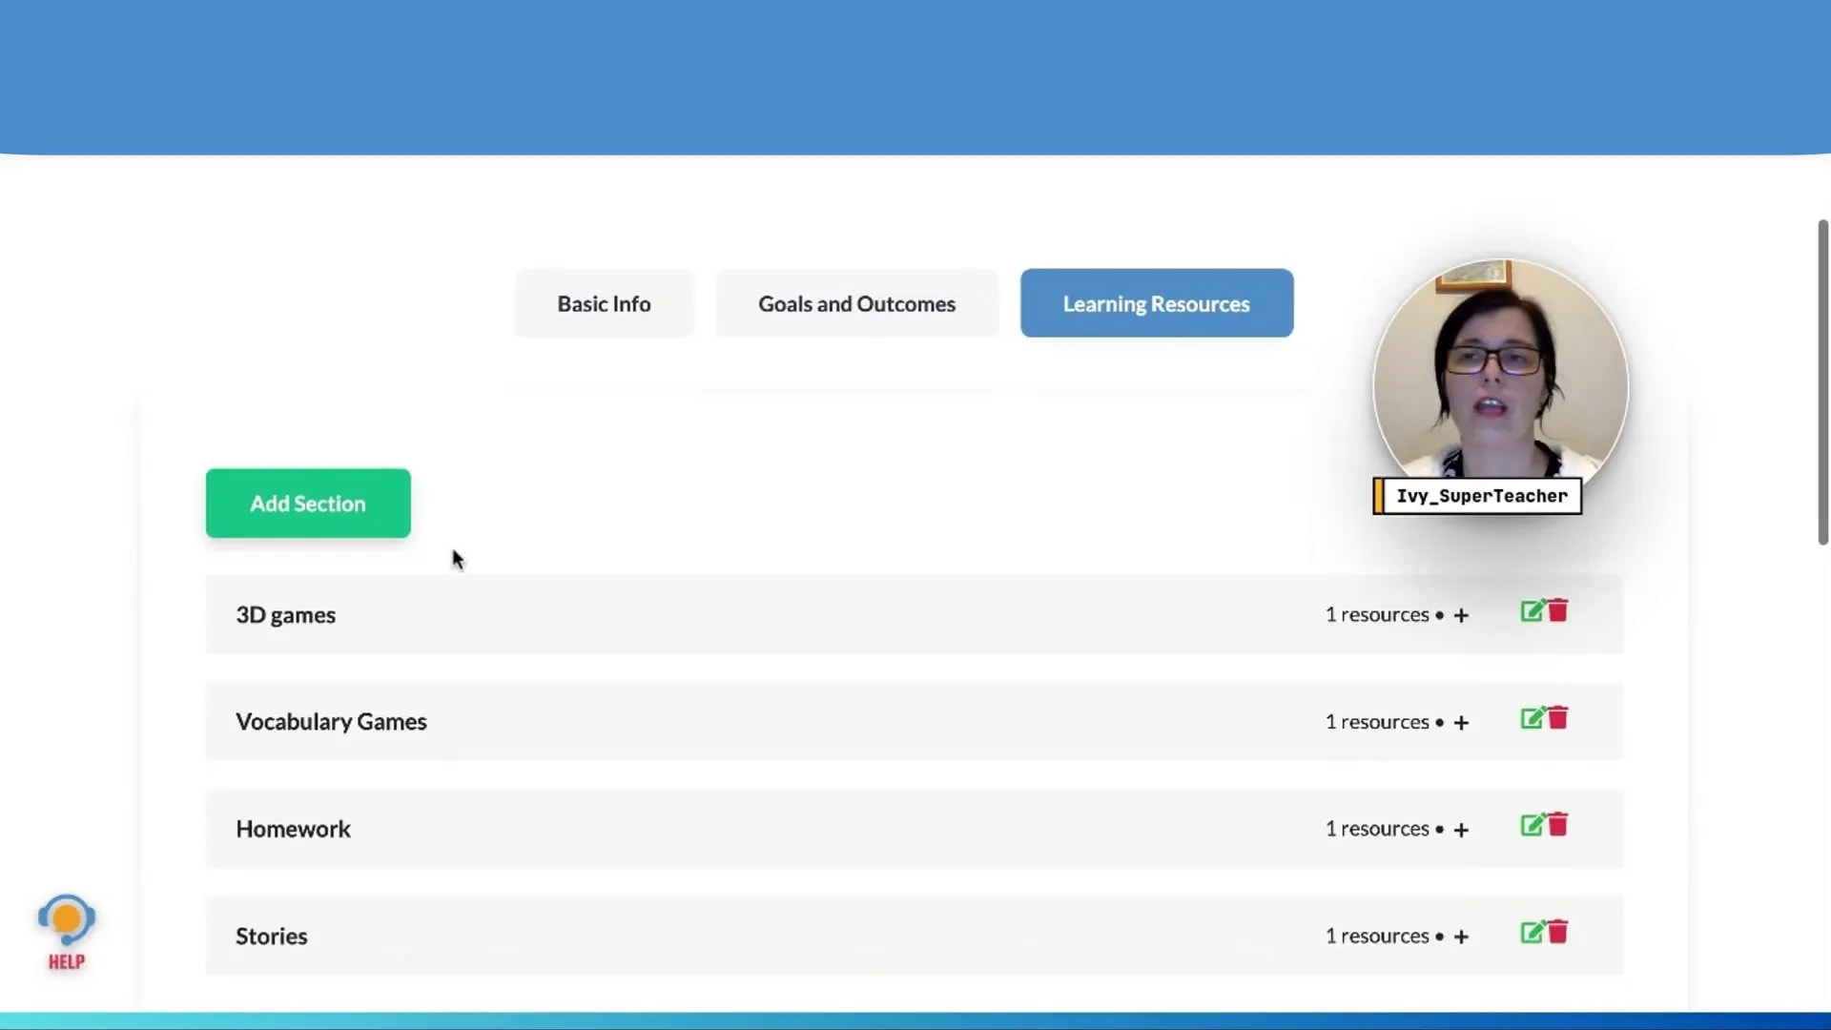The width and height of the screenshot is (1831, 1030).
Task: Edit the 3D games section
Action: pos(1532,611)
